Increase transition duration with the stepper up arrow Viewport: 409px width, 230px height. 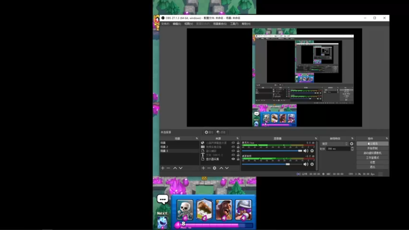(x=352, y=148)
